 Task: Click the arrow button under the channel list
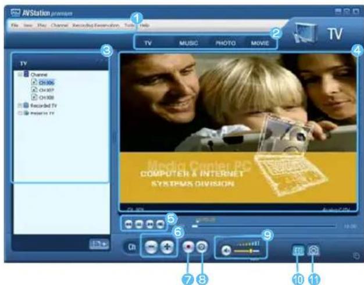(99, 244)
